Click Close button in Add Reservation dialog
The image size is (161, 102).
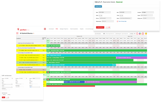[x=7, y=97]
